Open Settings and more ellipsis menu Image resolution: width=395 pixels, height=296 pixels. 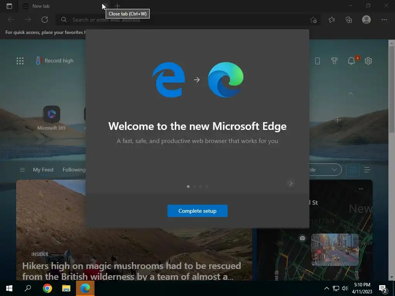(384, 20)
